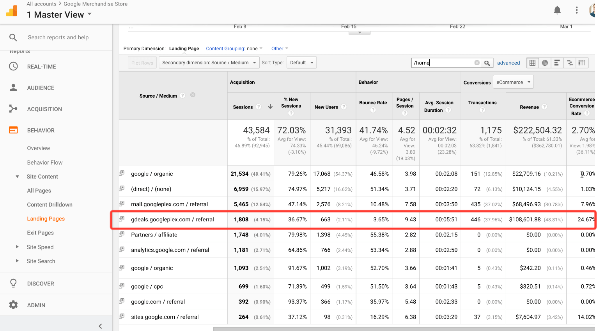This screenshot has height=331, width=597.
Task: Expand the Site Search section
Action: (x=17, y=261)
